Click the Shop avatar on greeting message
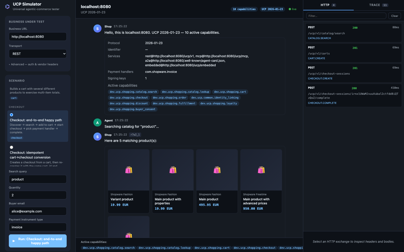This screenshot has height=252, width=404. [97, 29]
